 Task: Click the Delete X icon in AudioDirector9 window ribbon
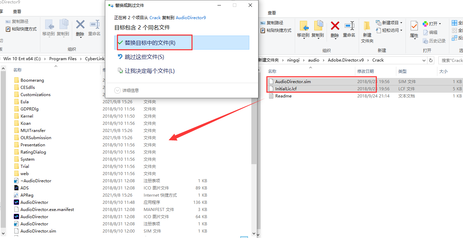point(80,24)
